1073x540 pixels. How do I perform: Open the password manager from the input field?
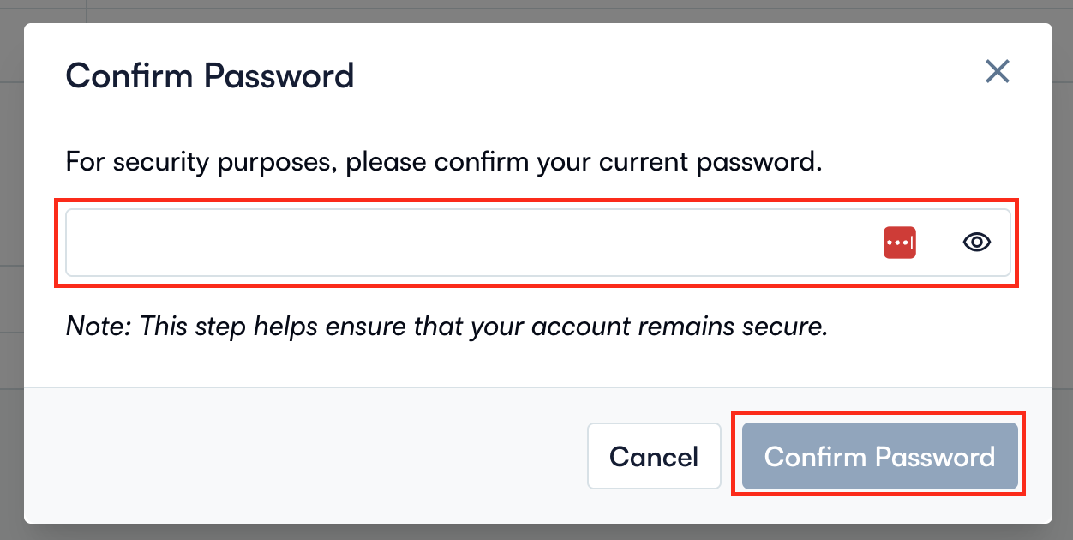click(x=899, y=243)
